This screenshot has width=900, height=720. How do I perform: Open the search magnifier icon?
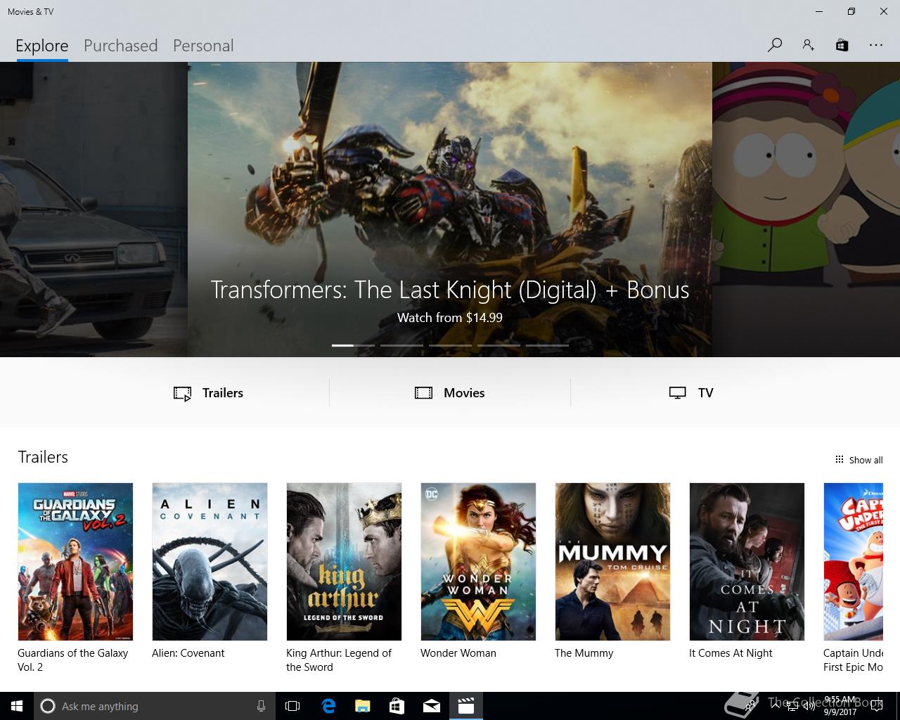pyautogui.click(x=775, y=45)
